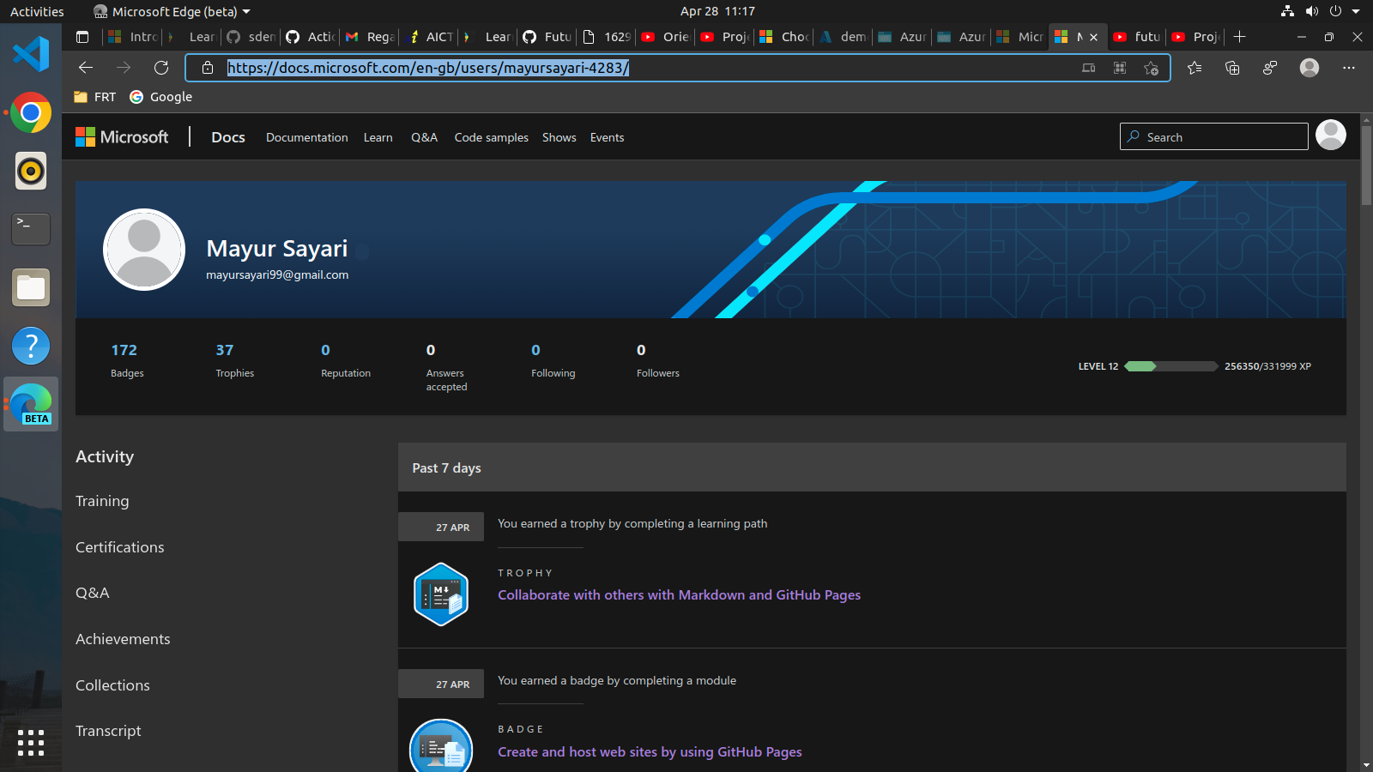Show Applications grid in dock
1373x772 pixels.
pyautogui.click(x=31, y=743)
